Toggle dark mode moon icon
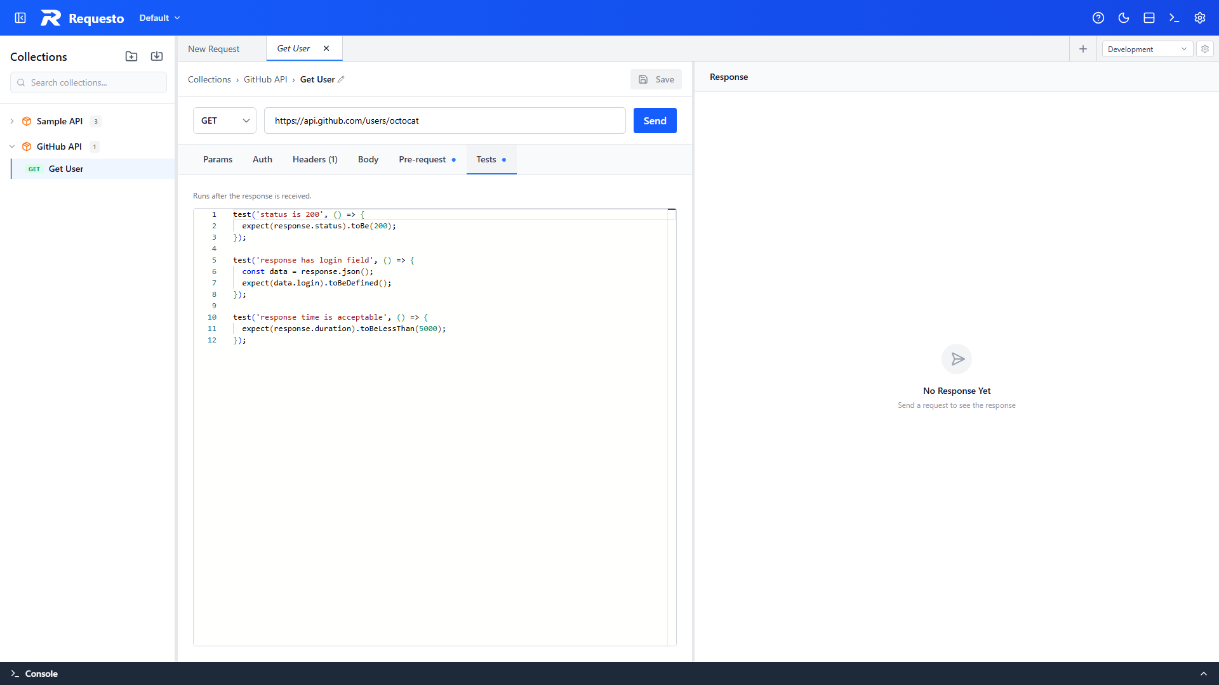Image resolution: width=1219 pixels, height=685 pixels. (x=1124, y=18)
